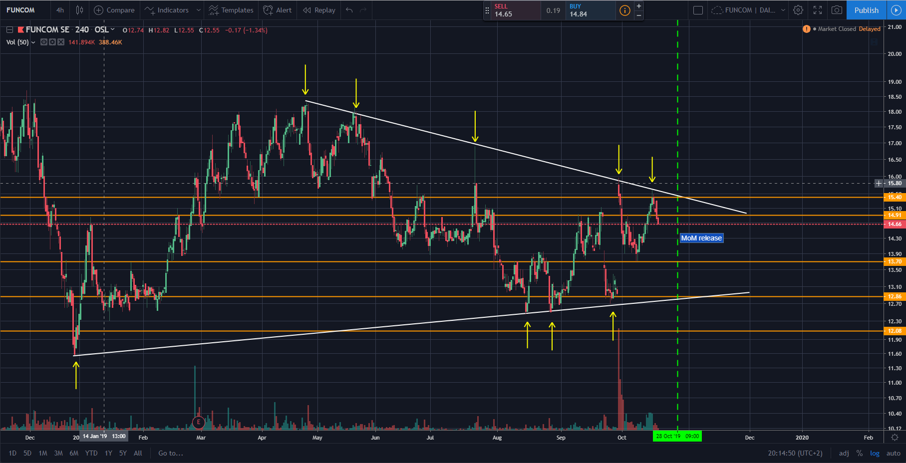This screenshot has height=463, width=906.
Task: Open the trading panel order info icon
Action: pos(624,10)
